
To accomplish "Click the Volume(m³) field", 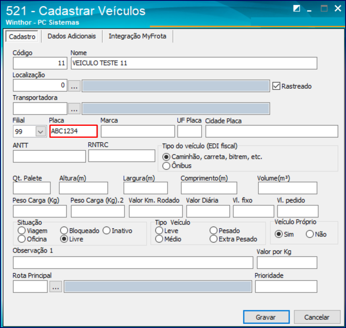I will click(287, 188).
